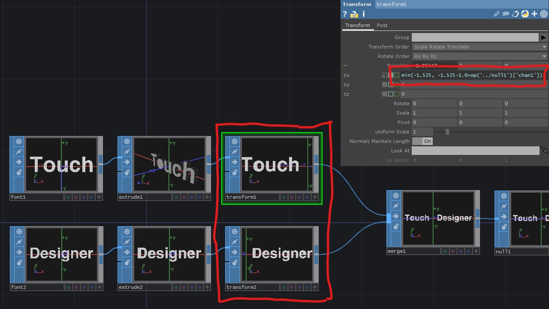Click the extrude2 node name label
The height and width of the screenshot is (309, 549).
[x=145, y=287]
